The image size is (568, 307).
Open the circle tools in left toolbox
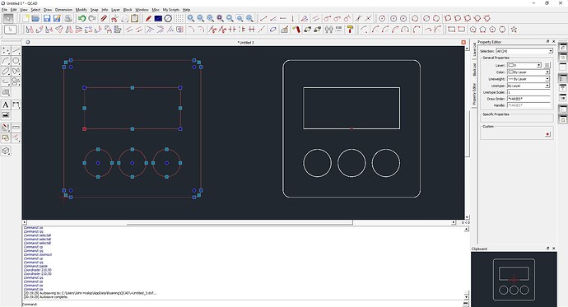point(16,61)
